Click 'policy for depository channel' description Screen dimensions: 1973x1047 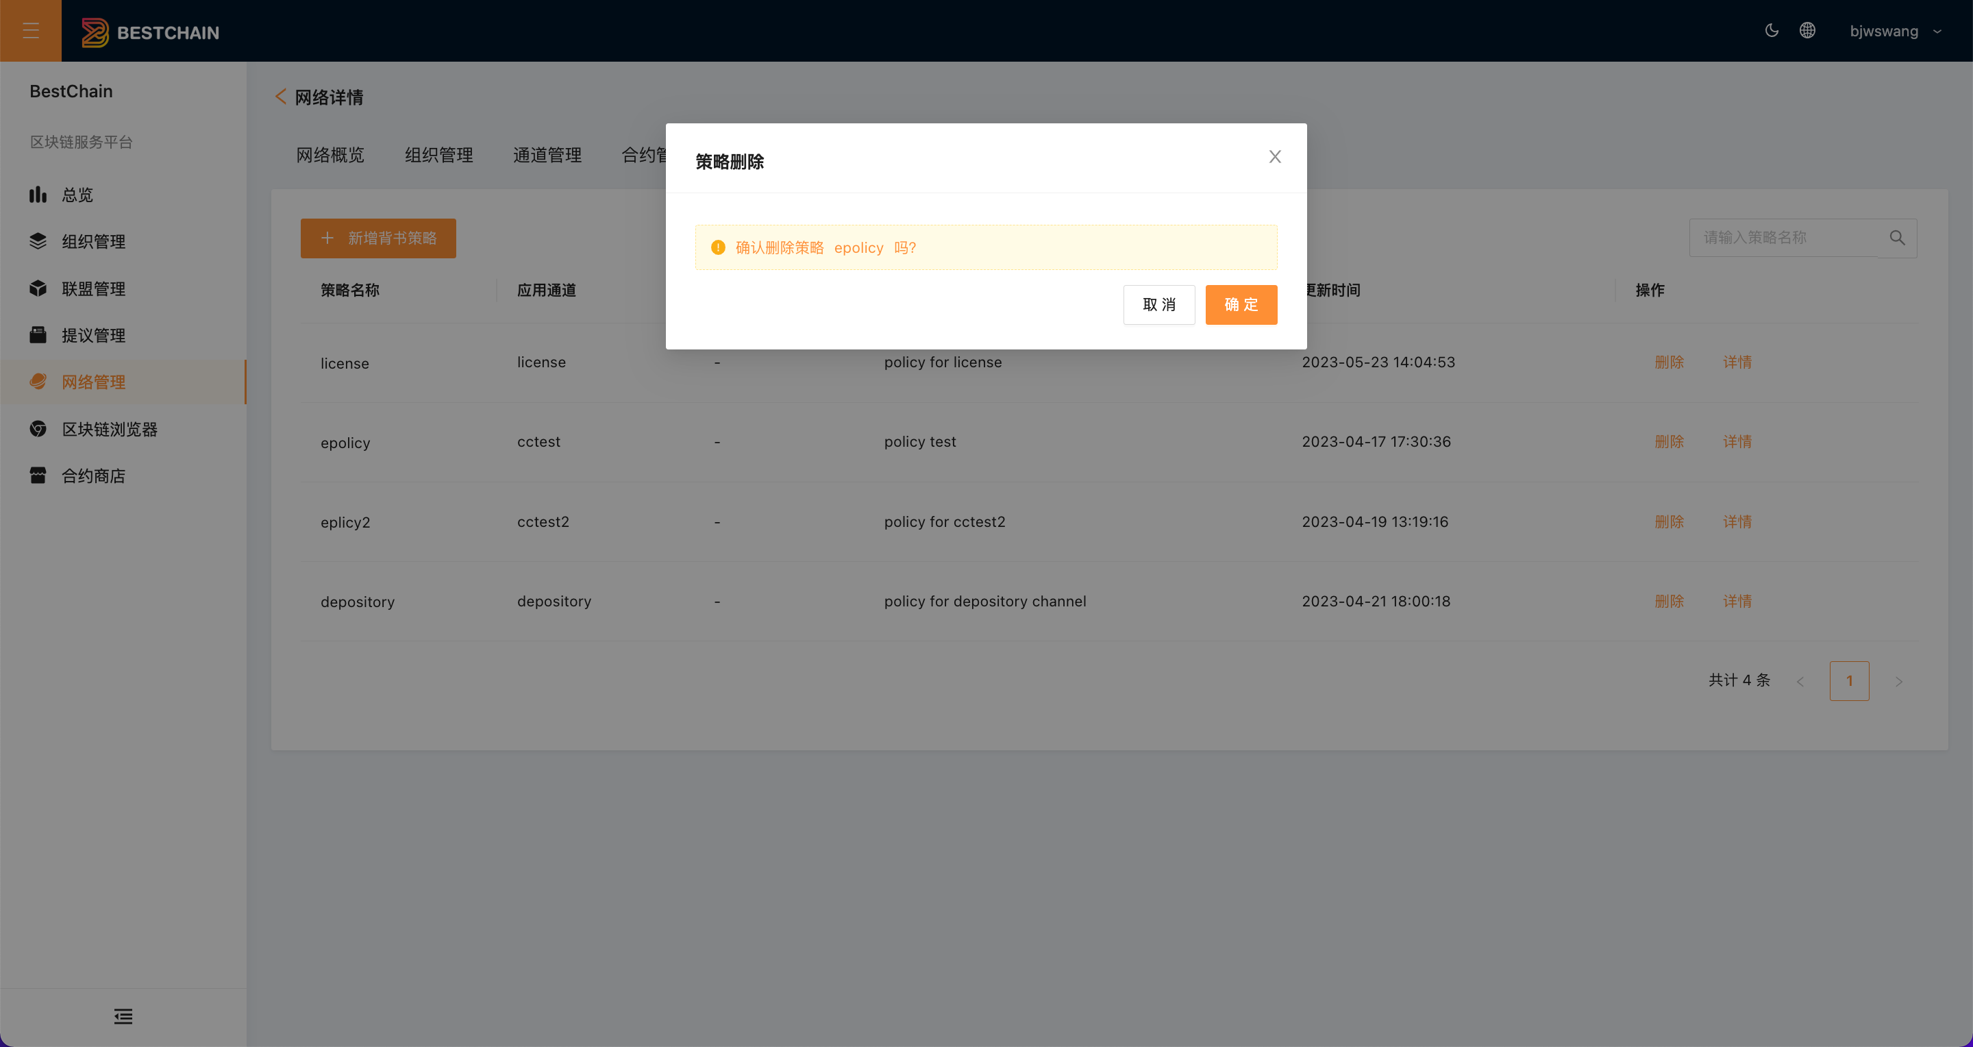[985, 601]
